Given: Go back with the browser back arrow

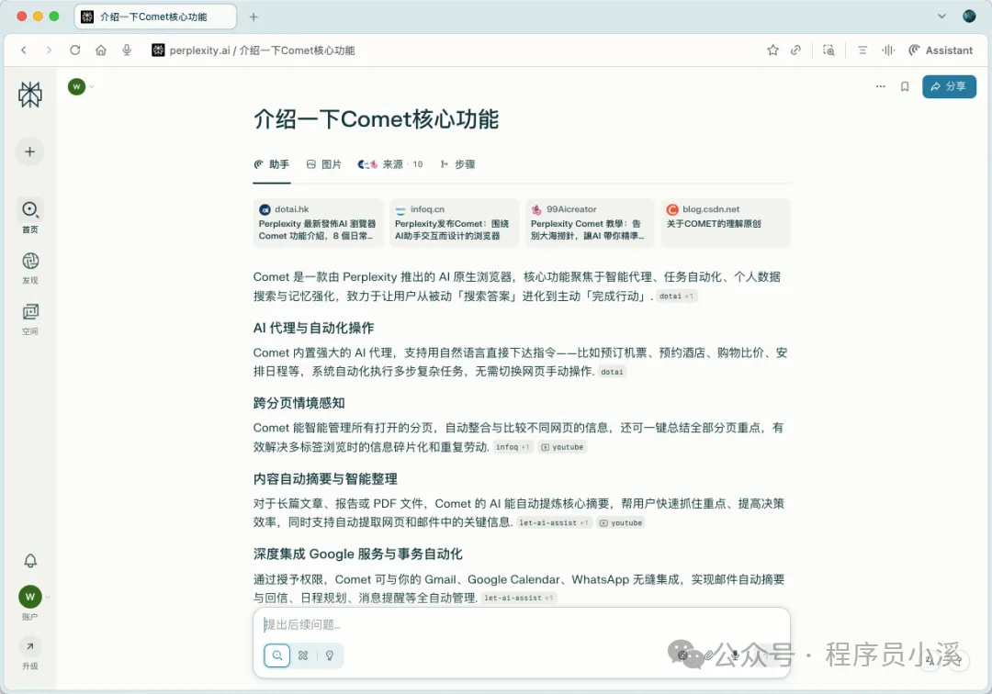Looking at the screenshot, I should pyautogui.click(x=23, y=50).
